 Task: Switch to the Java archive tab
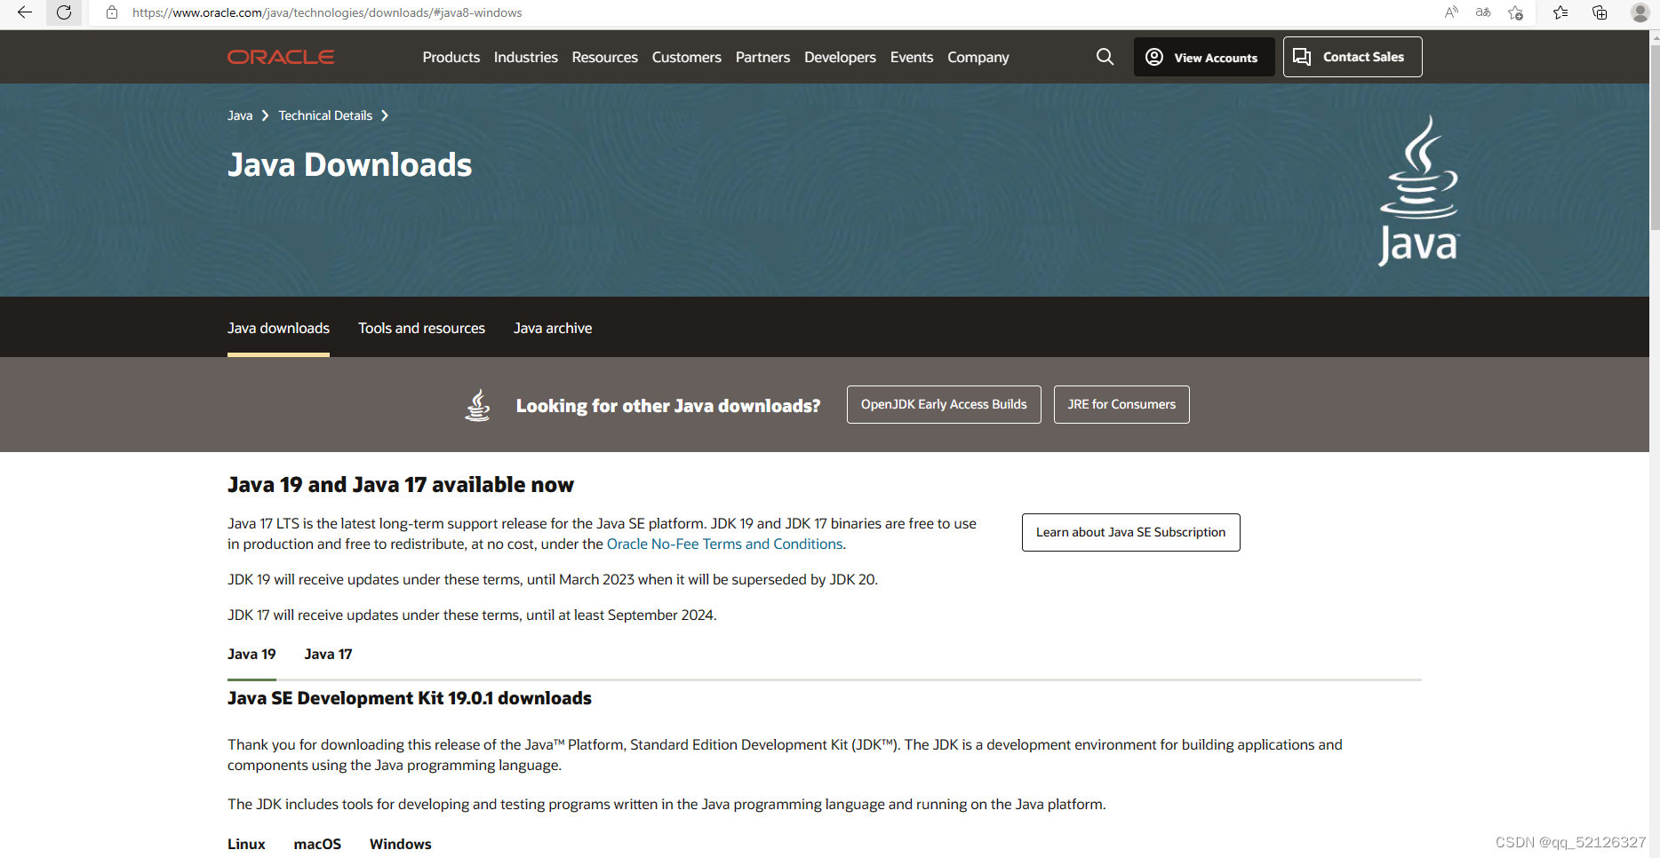tap(553, 328)
